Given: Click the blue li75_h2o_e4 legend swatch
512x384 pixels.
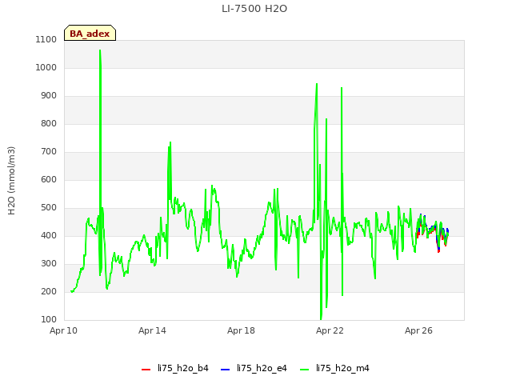Looking at the screenshot, I should pos(225,370).
